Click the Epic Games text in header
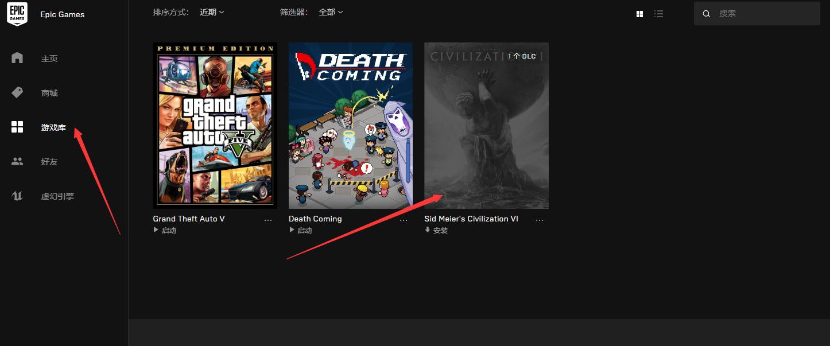Image resolution: width=830 pixels, height=346 pixels. click(63, 14)
